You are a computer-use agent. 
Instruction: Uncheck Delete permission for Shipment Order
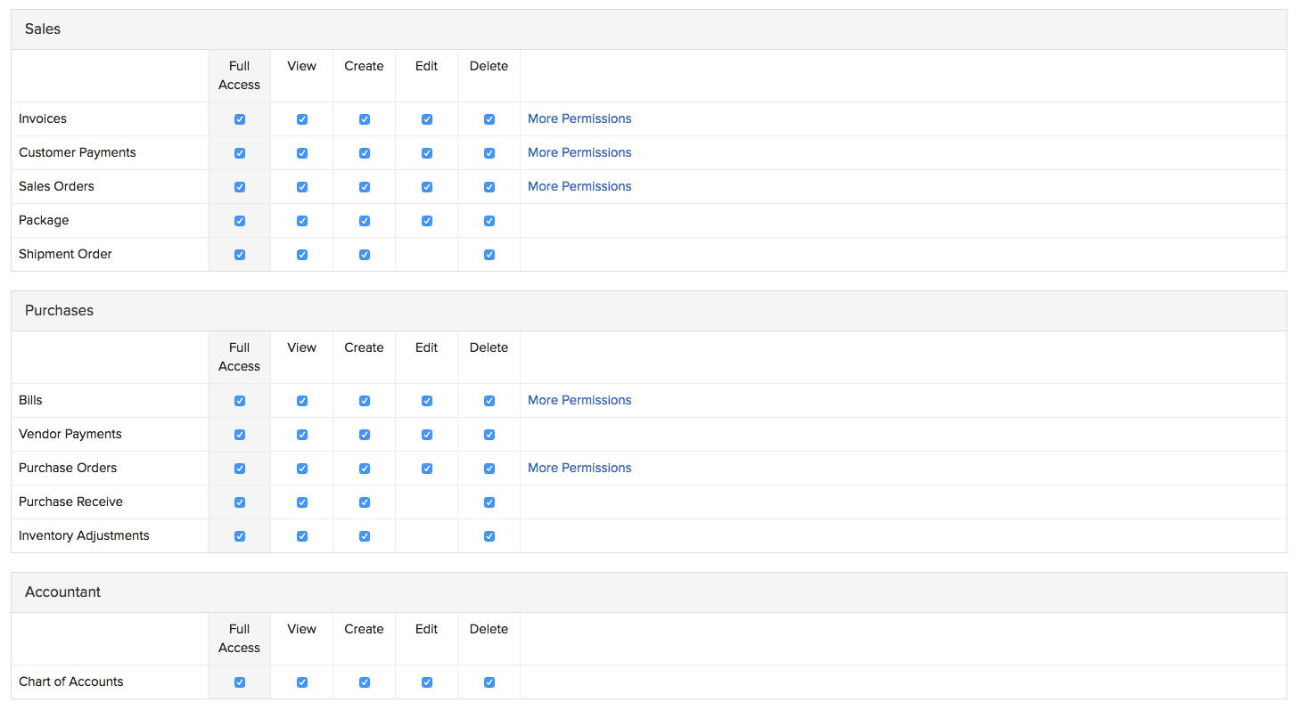[x=489, y=255]
